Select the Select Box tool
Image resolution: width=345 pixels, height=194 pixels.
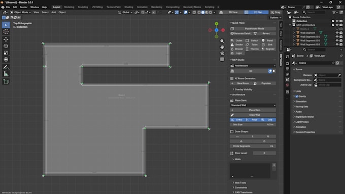pyautogui.click(x=6, y=25)
